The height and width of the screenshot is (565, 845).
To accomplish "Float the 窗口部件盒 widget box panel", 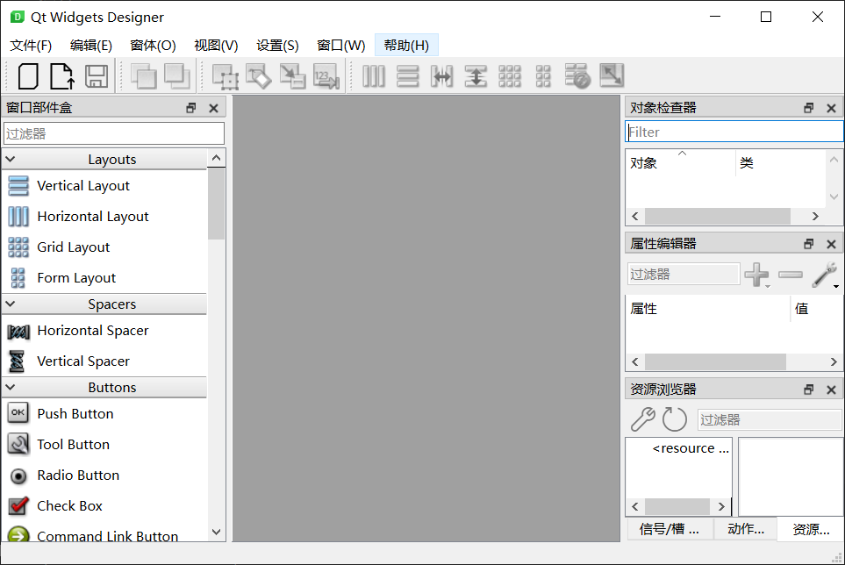I will [x=191, y=108].
